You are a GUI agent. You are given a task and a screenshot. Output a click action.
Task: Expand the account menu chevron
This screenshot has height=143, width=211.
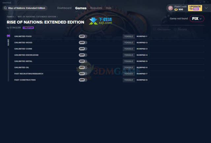[206, 8]
